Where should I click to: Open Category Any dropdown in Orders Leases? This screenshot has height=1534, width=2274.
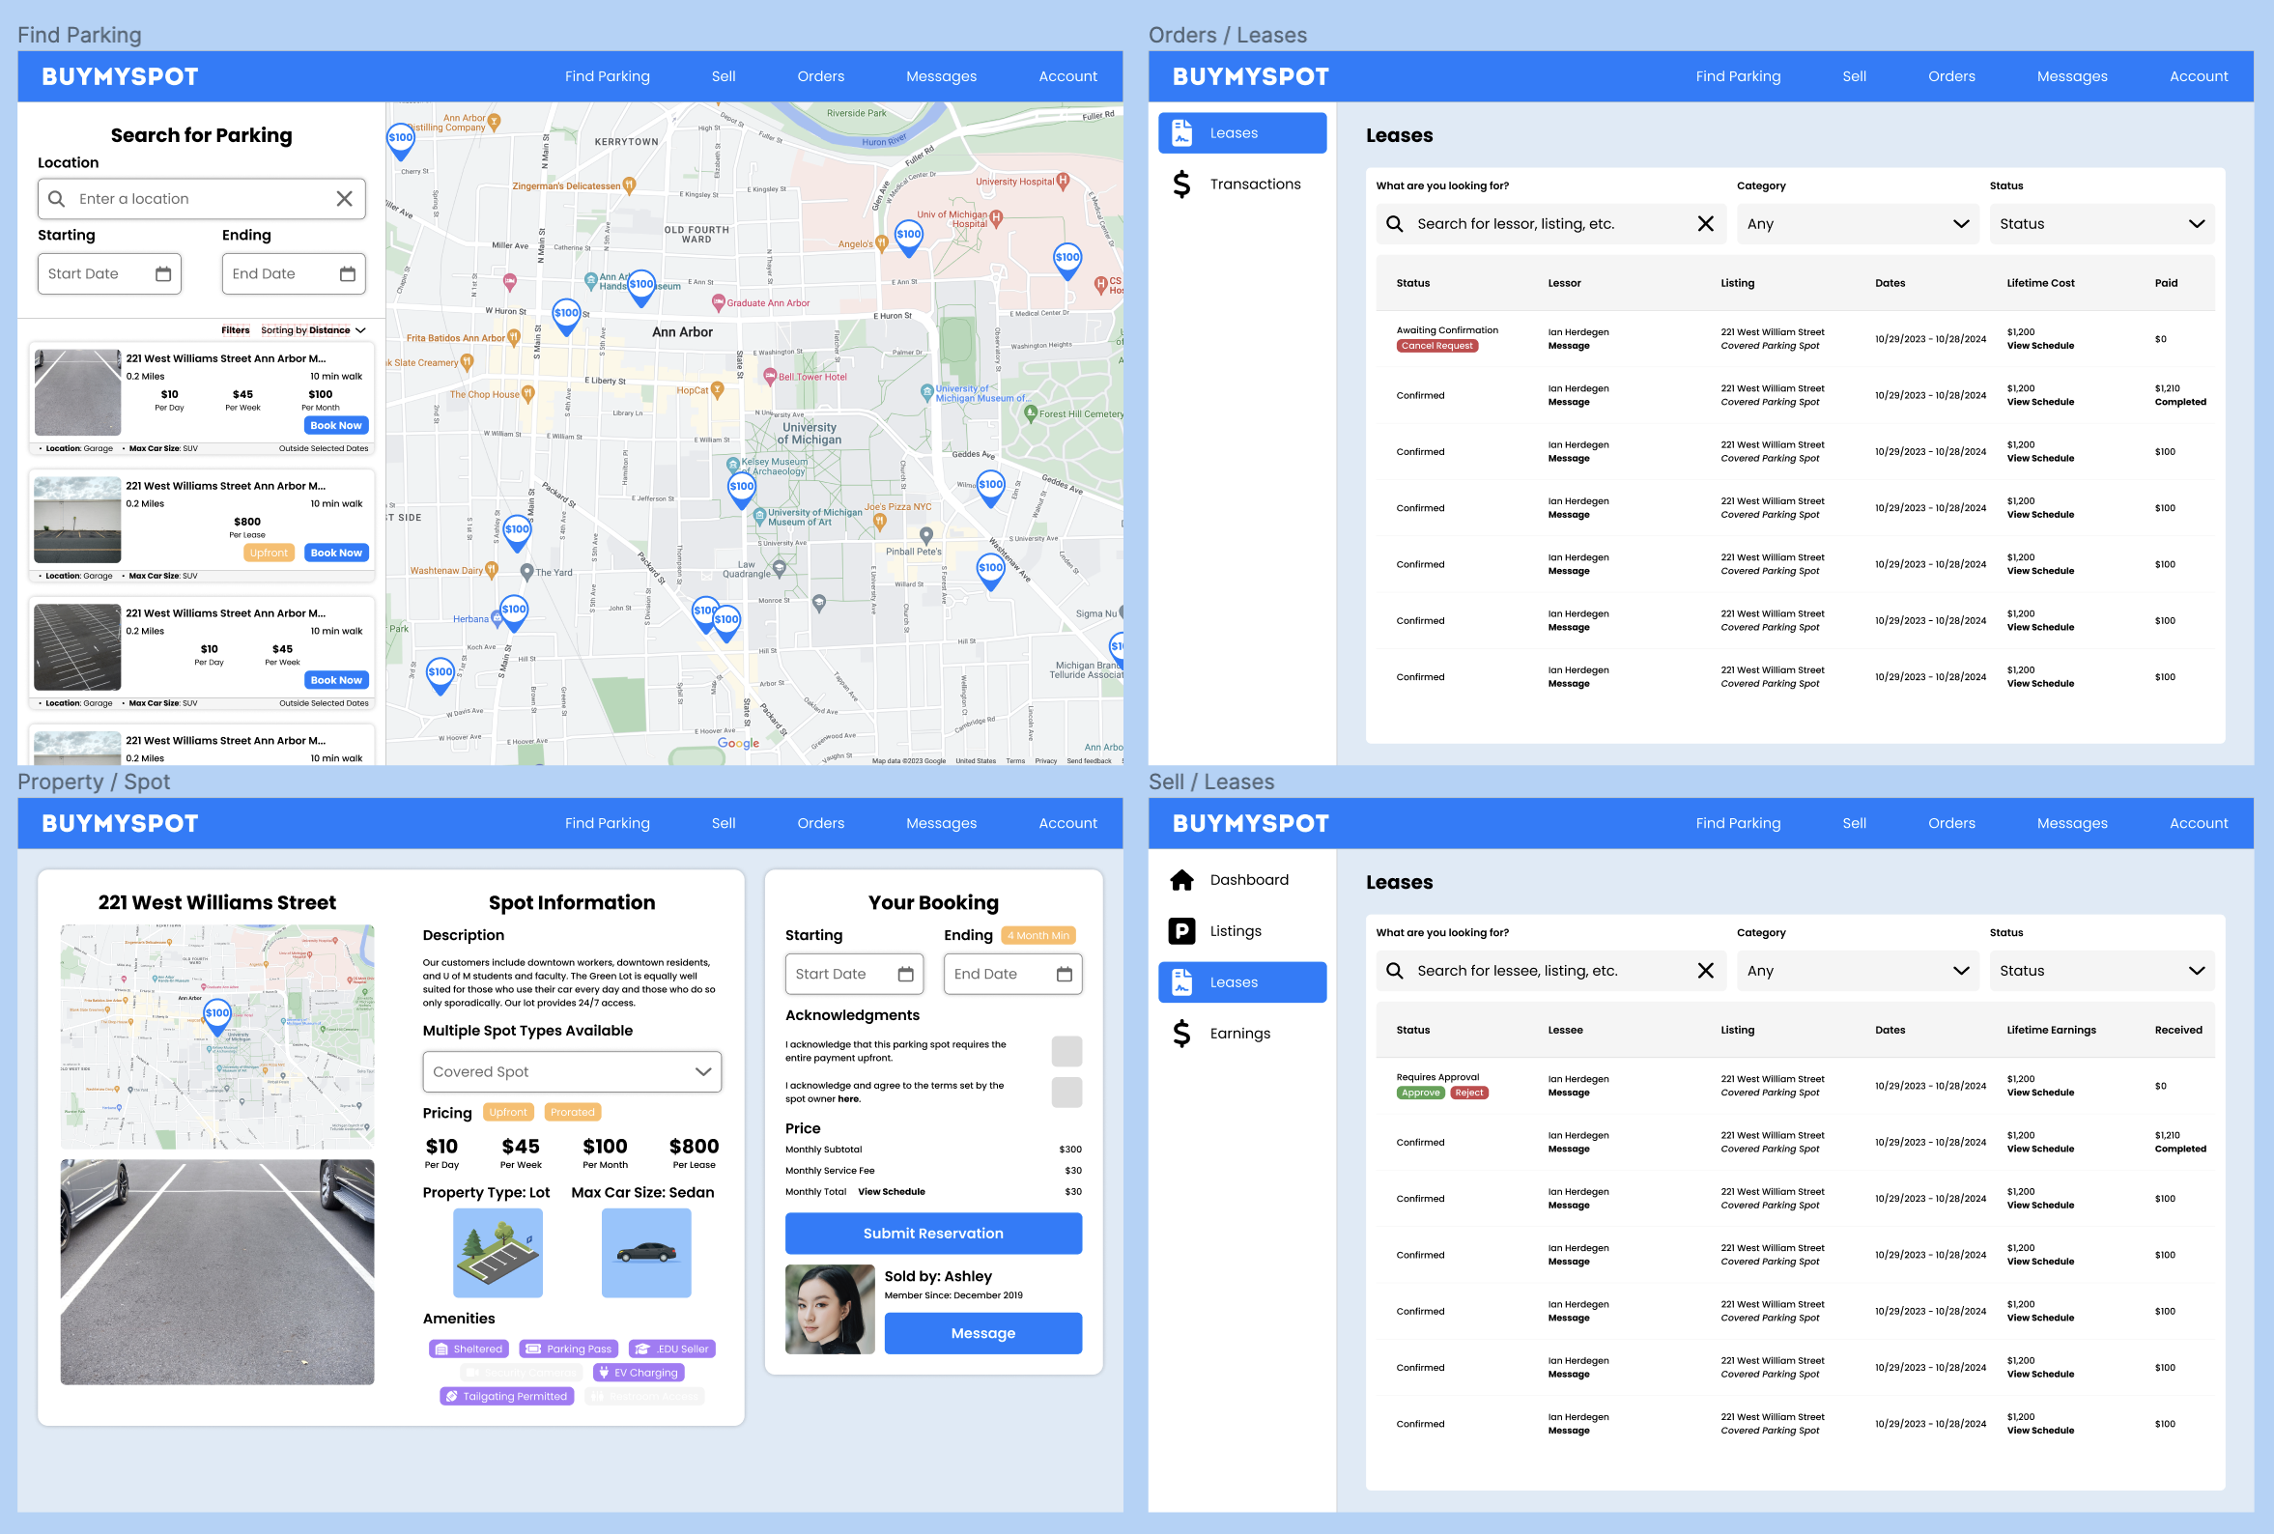(x=1858, y=224)
